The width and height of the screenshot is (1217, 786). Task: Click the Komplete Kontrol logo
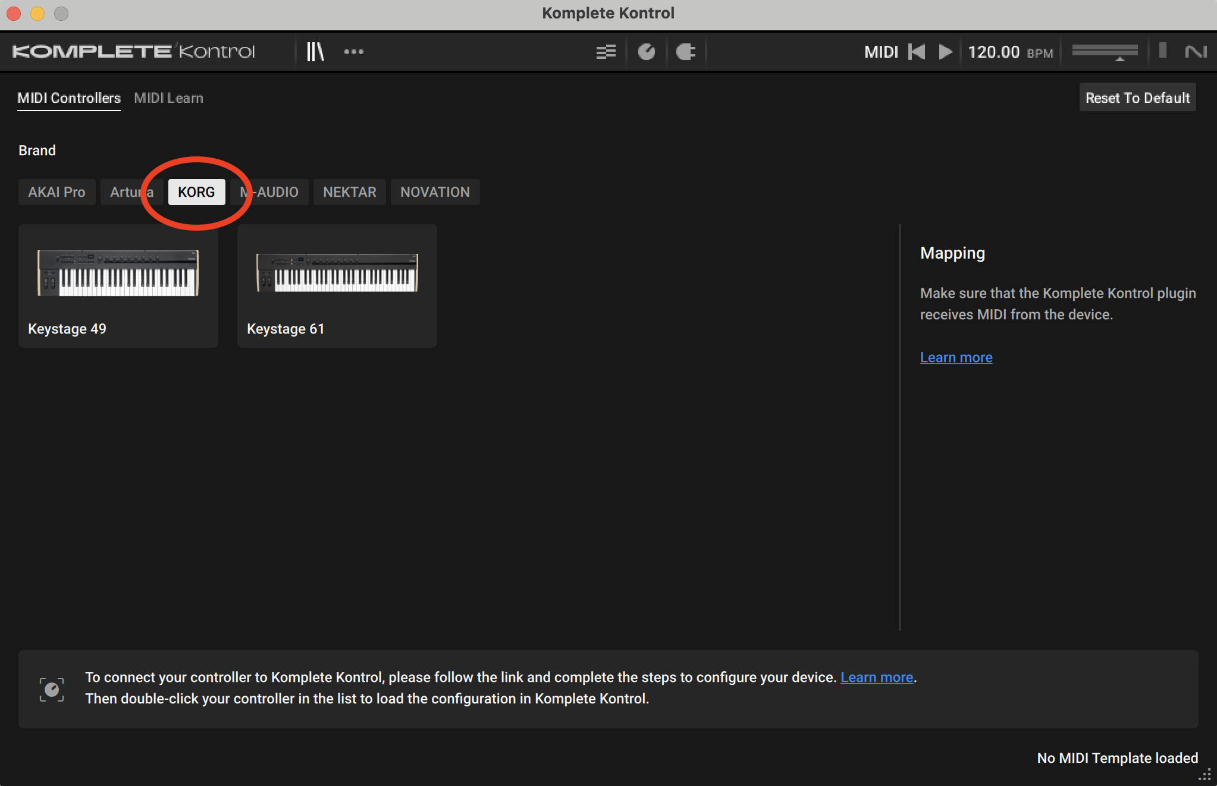(134, 52)
